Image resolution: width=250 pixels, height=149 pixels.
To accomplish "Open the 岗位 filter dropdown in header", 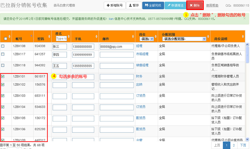I will tap(146, 39).
